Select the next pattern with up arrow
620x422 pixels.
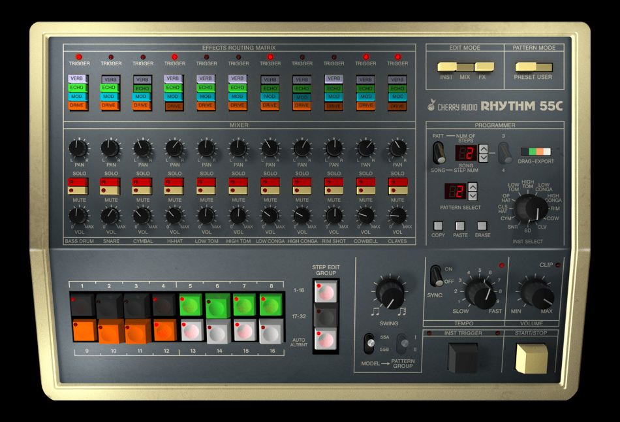tap(473, 187)
